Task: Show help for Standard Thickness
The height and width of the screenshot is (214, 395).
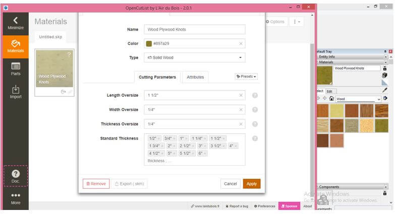Action: pyautogui.click(x=255, y=138)
